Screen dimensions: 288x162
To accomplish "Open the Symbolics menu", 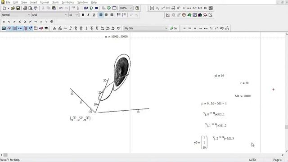I will (x=68, y=2).
